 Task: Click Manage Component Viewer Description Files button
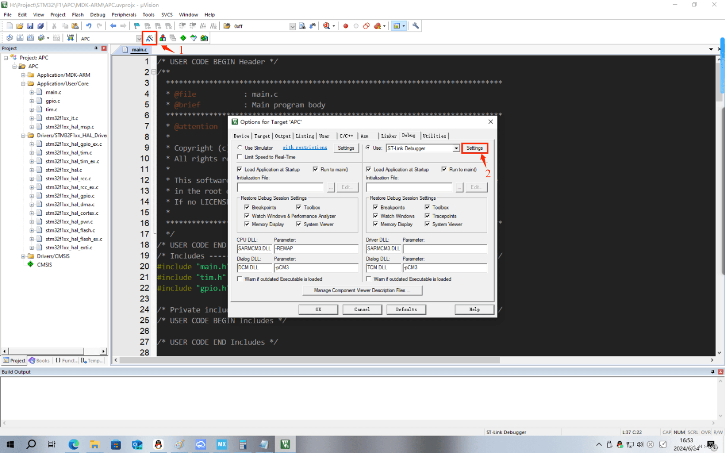pos(362,290)
